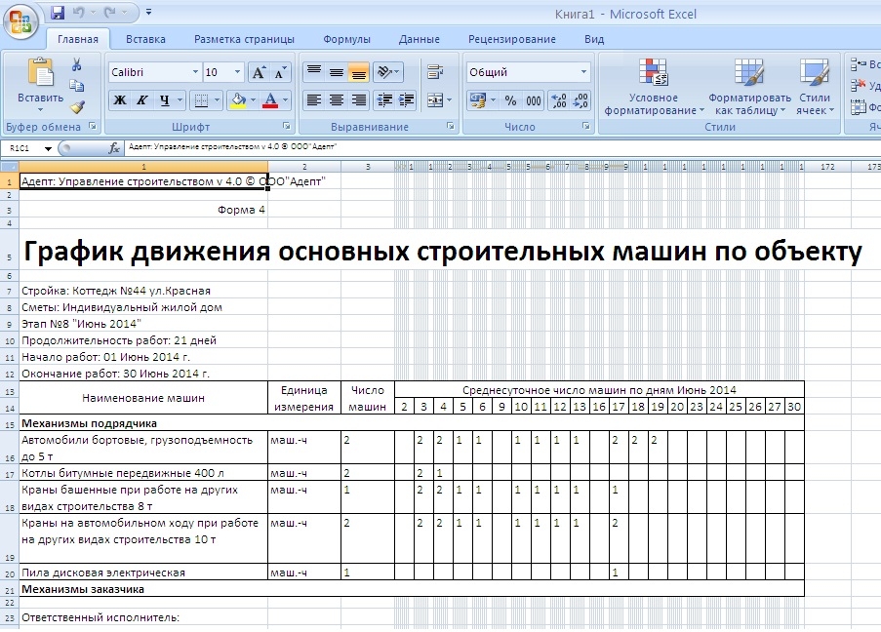Toggle bottom vertical alignment

point(358,72)
